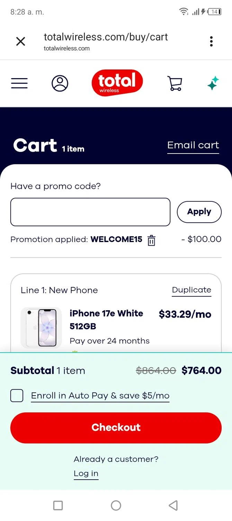Tap the Android recent apps button
232x521 pixels.
click(x=58, y=505)
